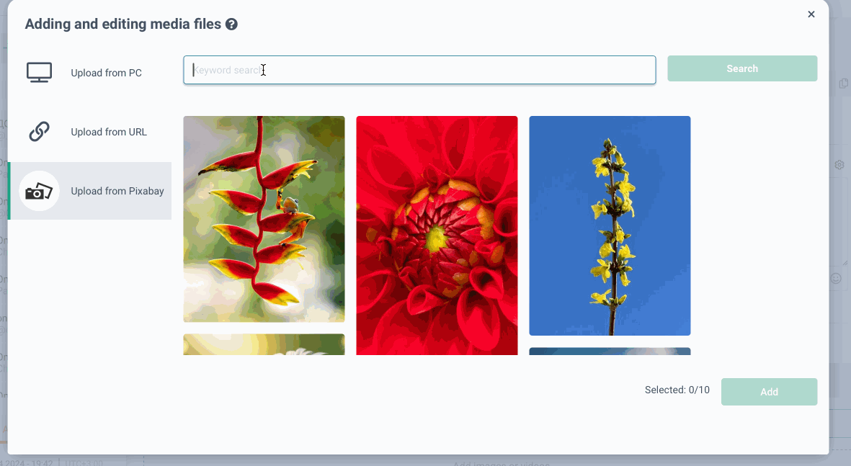
Task: Click the Add button
Action: (769, 392)
